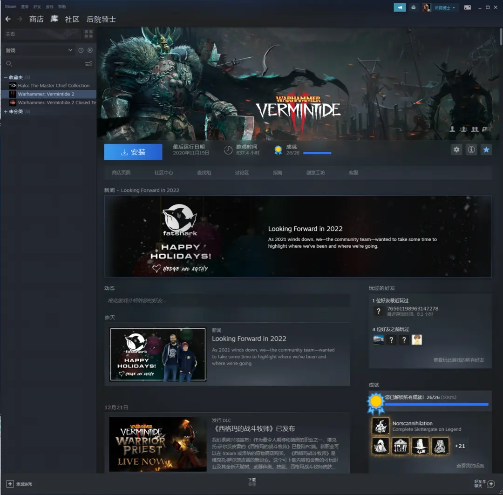Open the announcements megaphone icon
Image resolution: width=503 pixels, height=495 pixels.
400,7
